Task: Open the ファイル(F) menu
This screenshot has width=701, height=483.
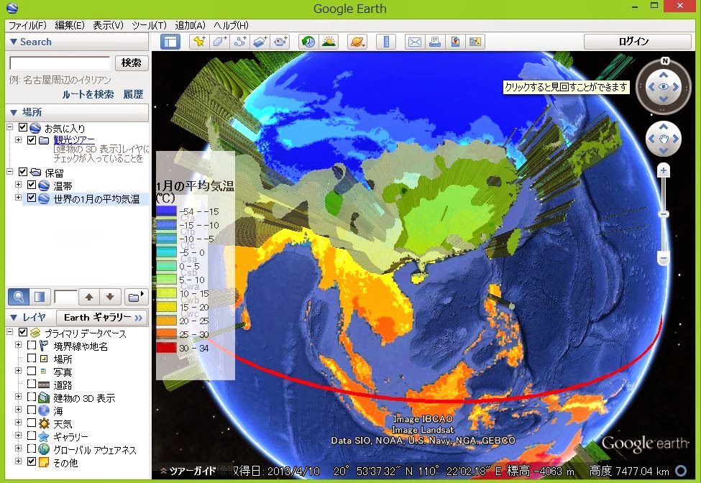Action: click(27, 25)
